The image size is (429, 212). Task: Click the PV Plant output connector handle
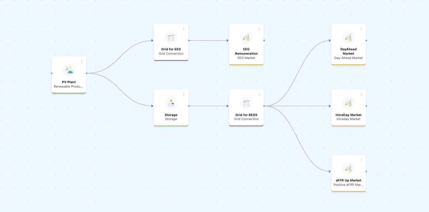(86, 73)
